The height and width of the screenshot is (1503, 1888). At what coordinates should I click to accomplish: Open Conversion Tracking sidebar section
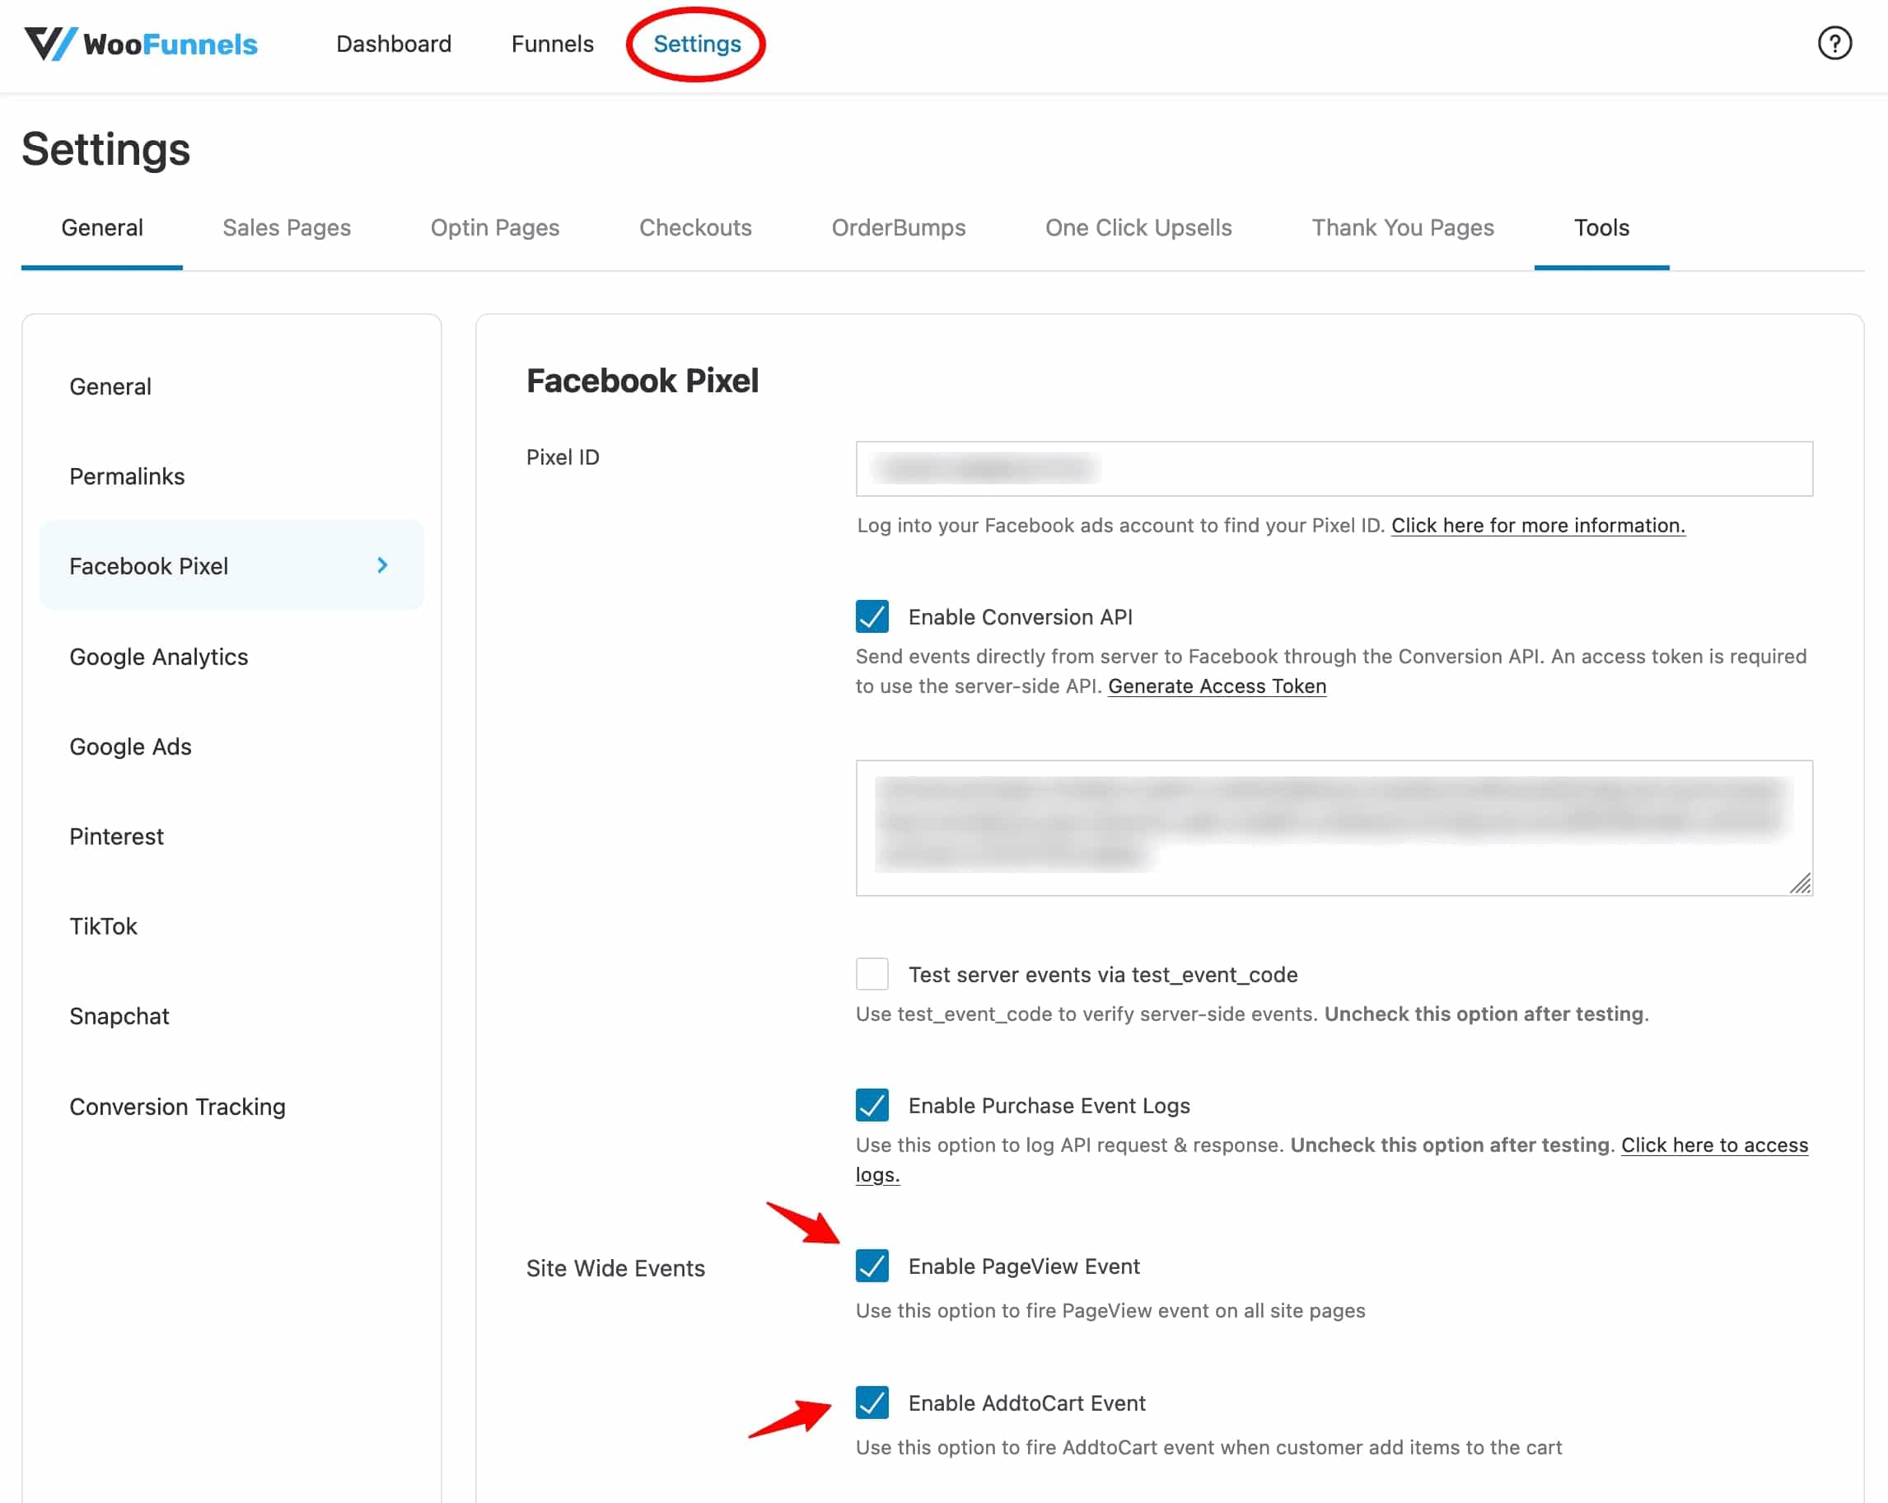(178, 1106)
